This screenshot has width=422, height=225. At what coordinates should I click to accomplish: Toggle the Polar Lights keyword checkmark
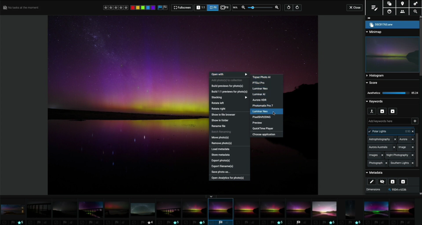click(370, 132)
